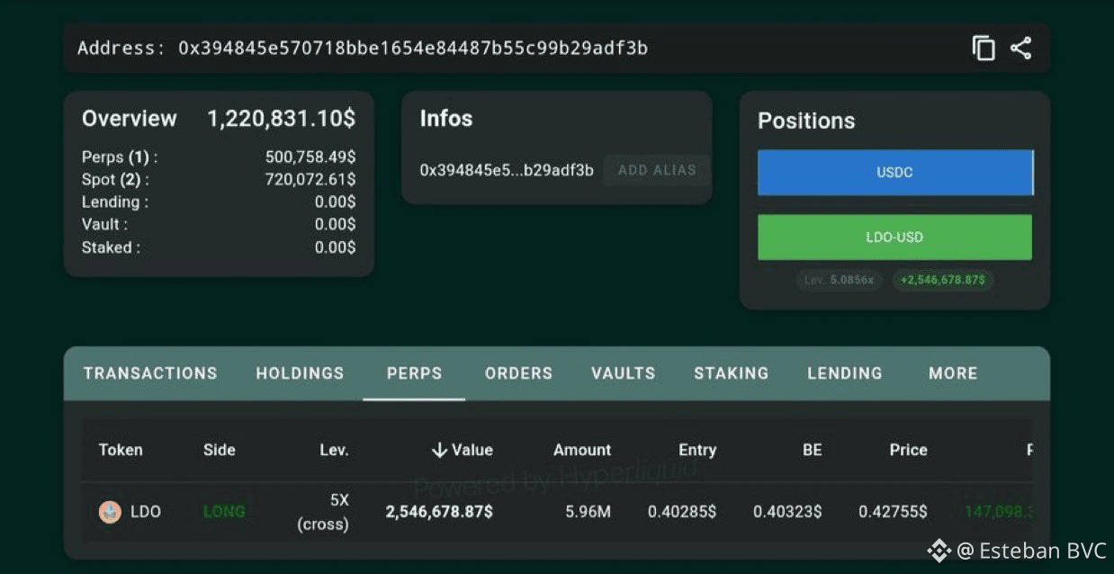Copy the wallet address with copy icon
The width and height of the screenshot is (1114, 574).
(984, 49)
